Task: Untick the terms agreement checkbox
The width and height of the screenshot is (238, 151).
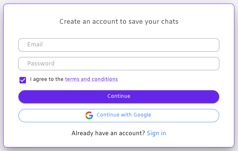Action: click(x=23, y=80)
